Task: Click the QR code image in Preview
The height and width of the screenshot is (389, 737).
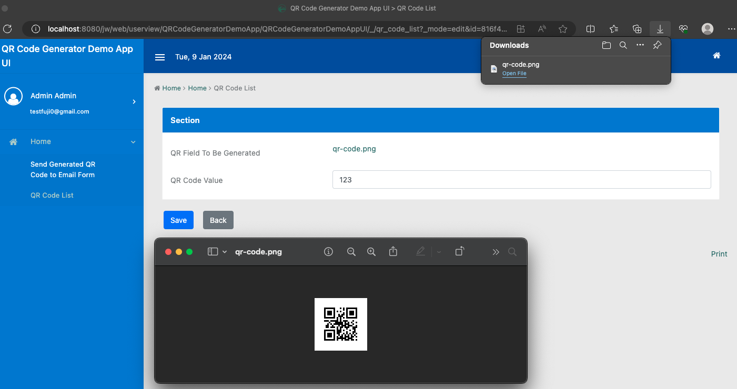Action: click(341, 324)
